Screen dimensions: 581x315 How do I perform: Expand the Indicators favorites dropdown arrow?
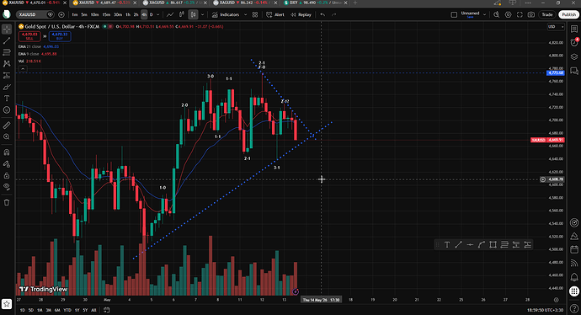pyautogui.click(x=245, y=15)
